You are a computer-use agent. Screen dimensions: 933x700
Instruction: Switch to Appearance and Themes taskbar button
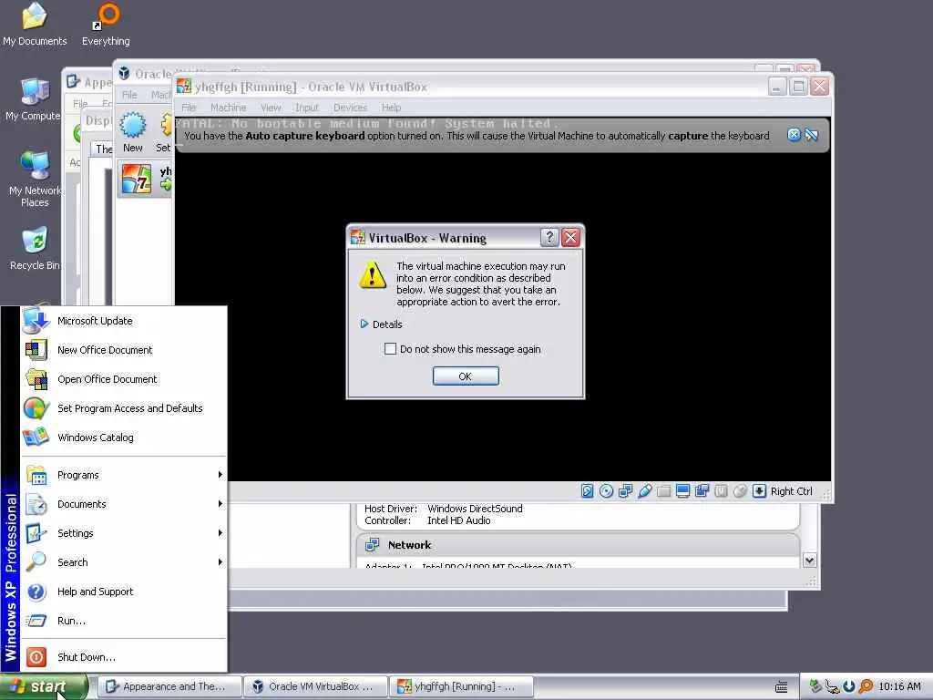[169, 686]
